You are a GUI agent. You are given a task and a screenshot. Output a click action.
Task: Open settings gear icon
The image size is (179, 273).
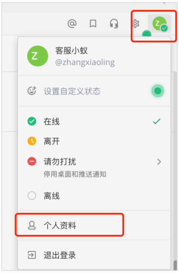click(x=136, y=24)
